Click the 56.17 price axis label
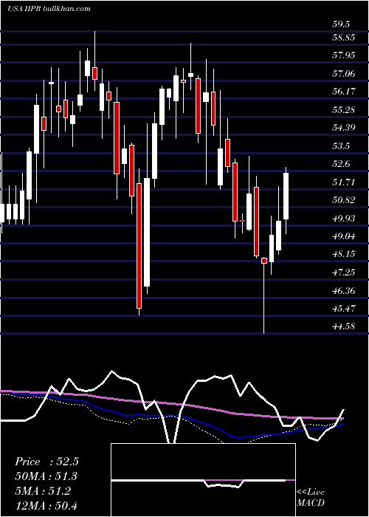369x517 pixels. tap(343, 92)
